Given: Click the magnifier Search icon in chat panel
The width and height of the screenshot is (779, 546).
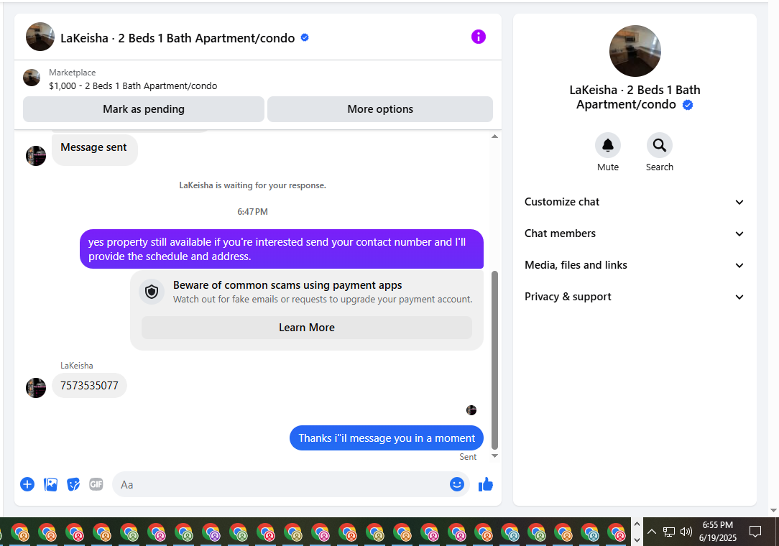Looking at the screenshot, I should point(659,145).
